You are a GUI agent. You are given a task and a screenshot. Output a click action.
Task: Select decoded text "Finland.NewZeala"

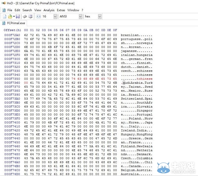pos(137,146)
